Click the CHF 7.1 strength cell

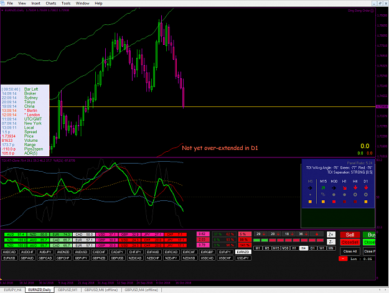coord(176,235)
